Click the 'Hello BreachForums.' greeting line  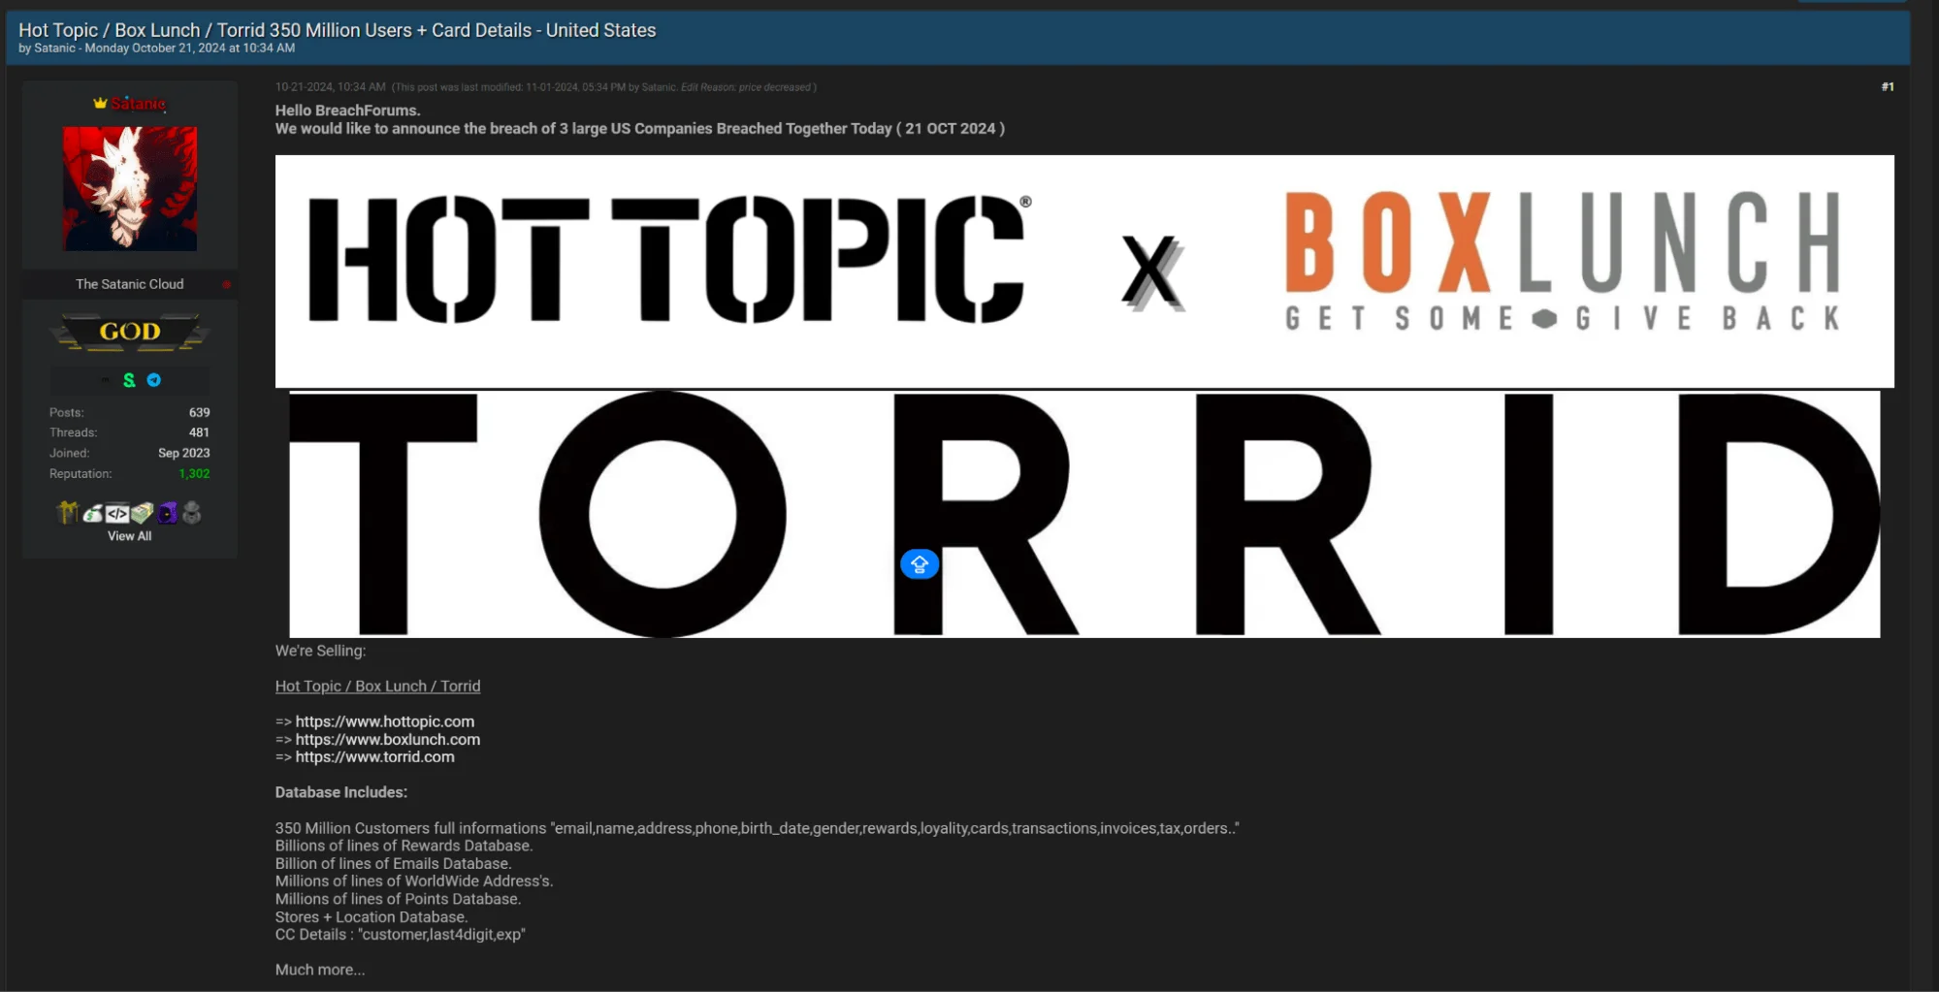click(x=347, y=111)
